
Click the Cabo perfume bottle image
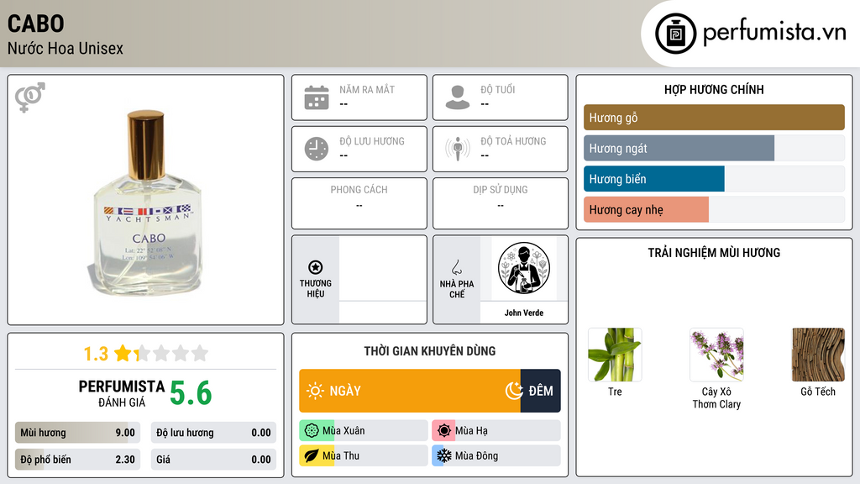[x=146, y=203]
